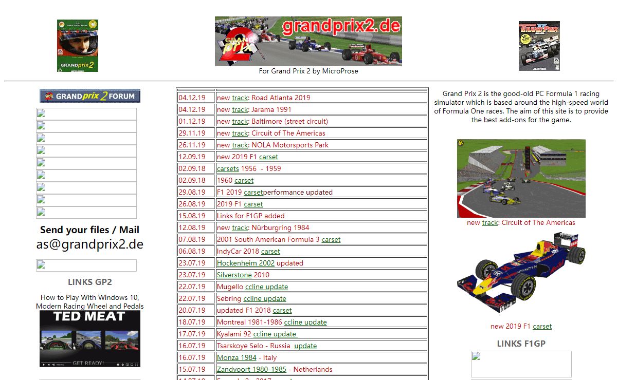Open the South American Formula 3 carset link
This screenshot has height=380, width=617.
tap(331, 239)
